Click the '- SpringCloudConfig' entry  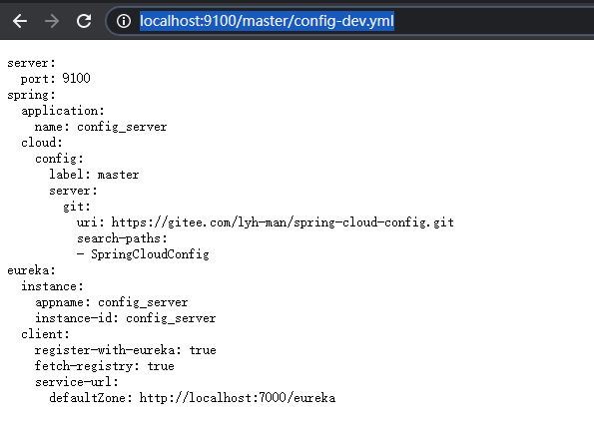143,254
